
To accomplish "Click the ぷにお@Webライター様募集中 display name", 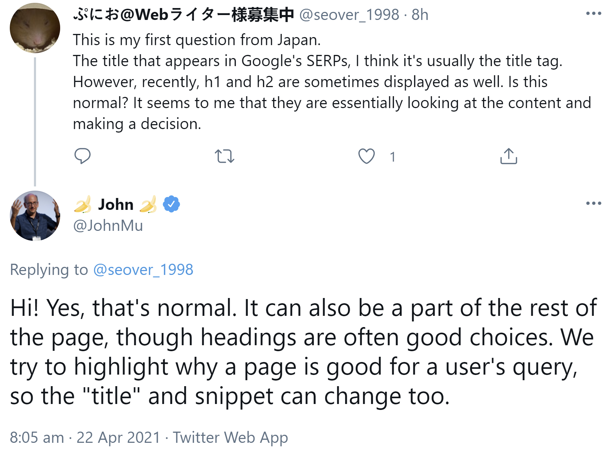I will pyautogui.click(x=183, y=15).
